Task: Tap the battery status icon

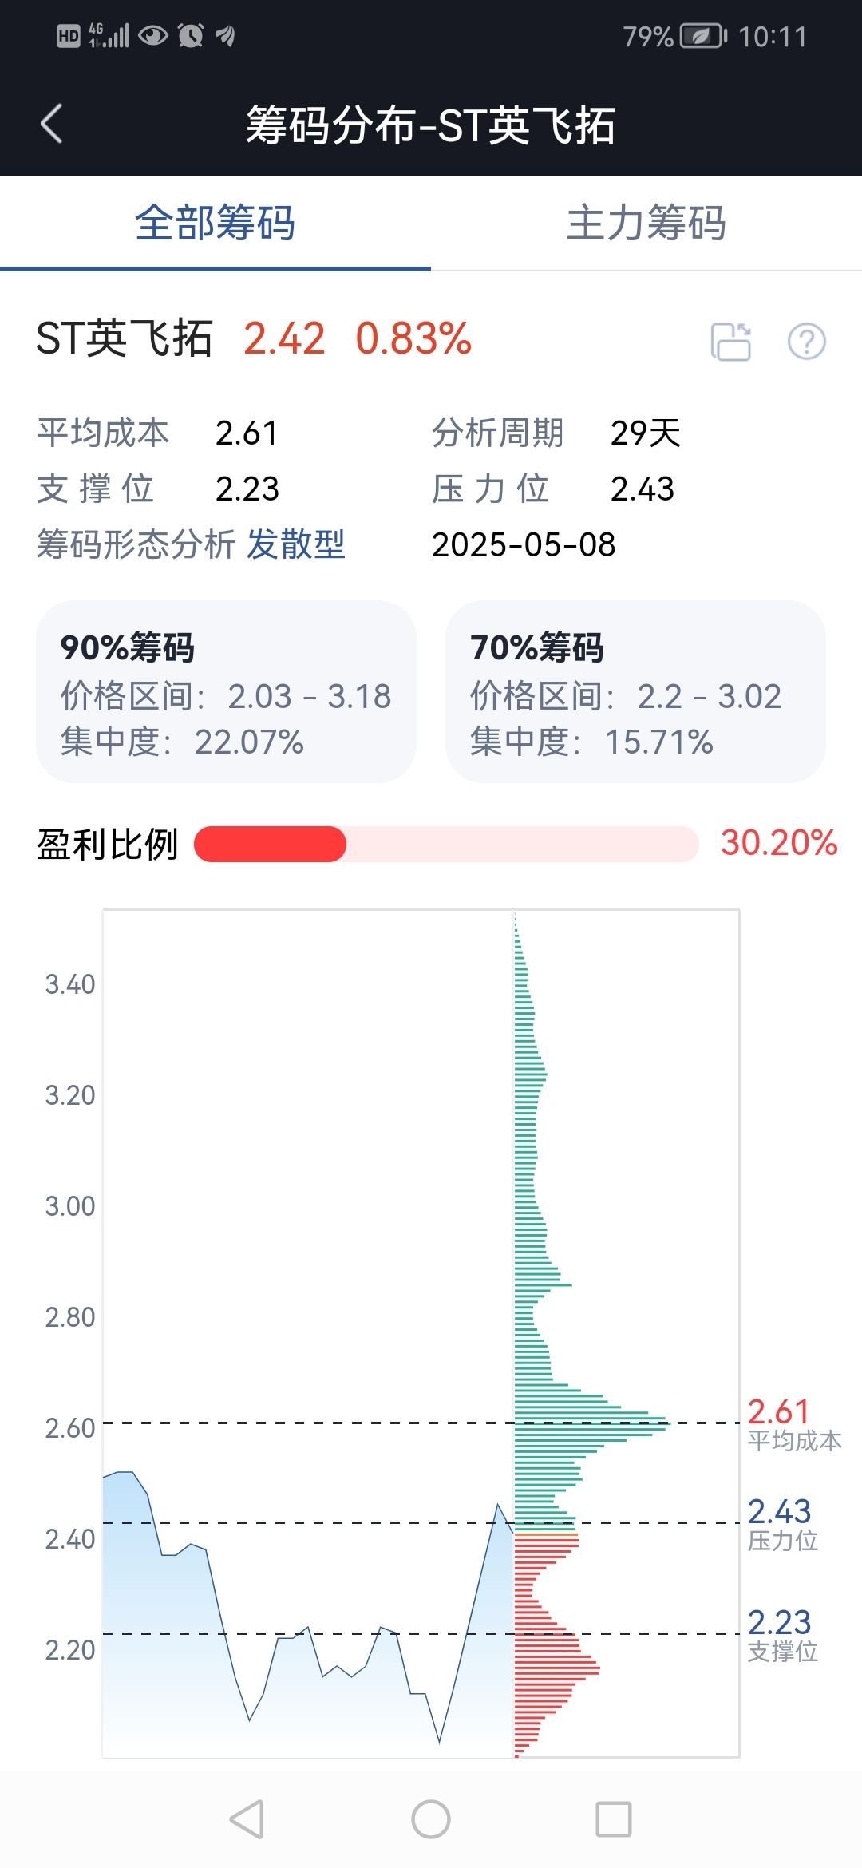Action: (x=703, y=36)
